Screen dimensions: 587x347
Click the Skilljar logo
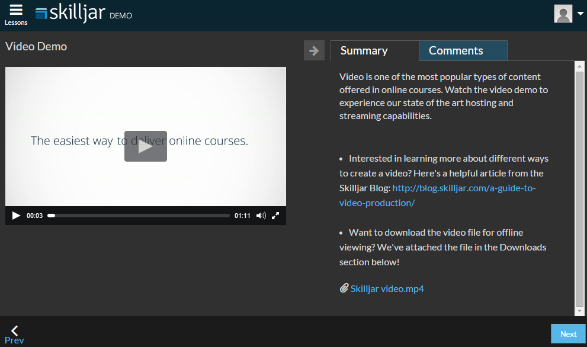pyautogui.click(x=70, y=14)
